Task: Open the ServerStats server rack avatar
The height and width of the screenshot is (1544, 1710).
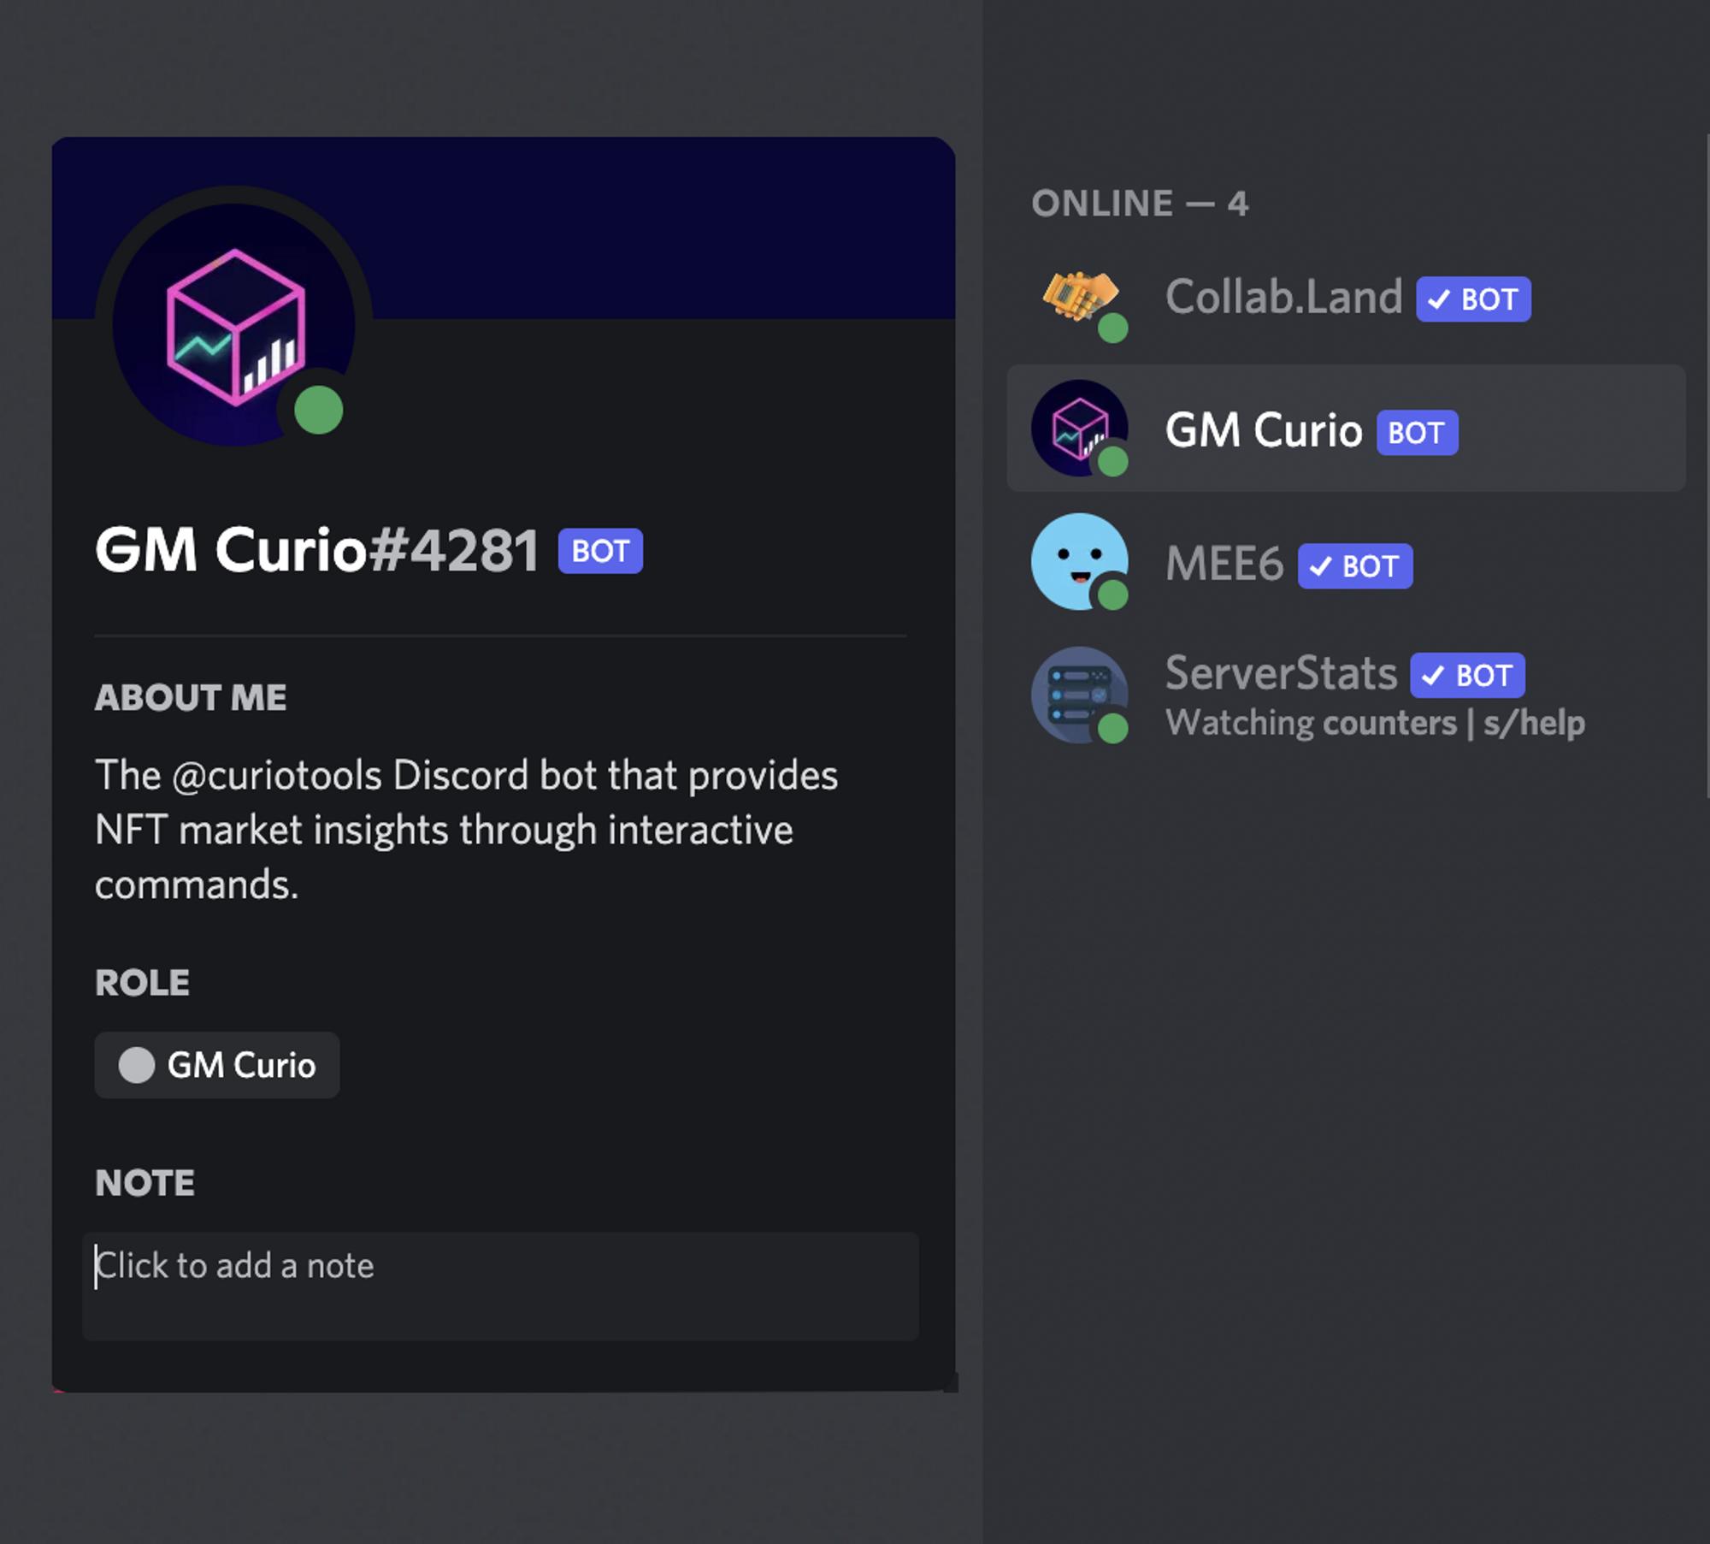Action: tap(1080, 695)
